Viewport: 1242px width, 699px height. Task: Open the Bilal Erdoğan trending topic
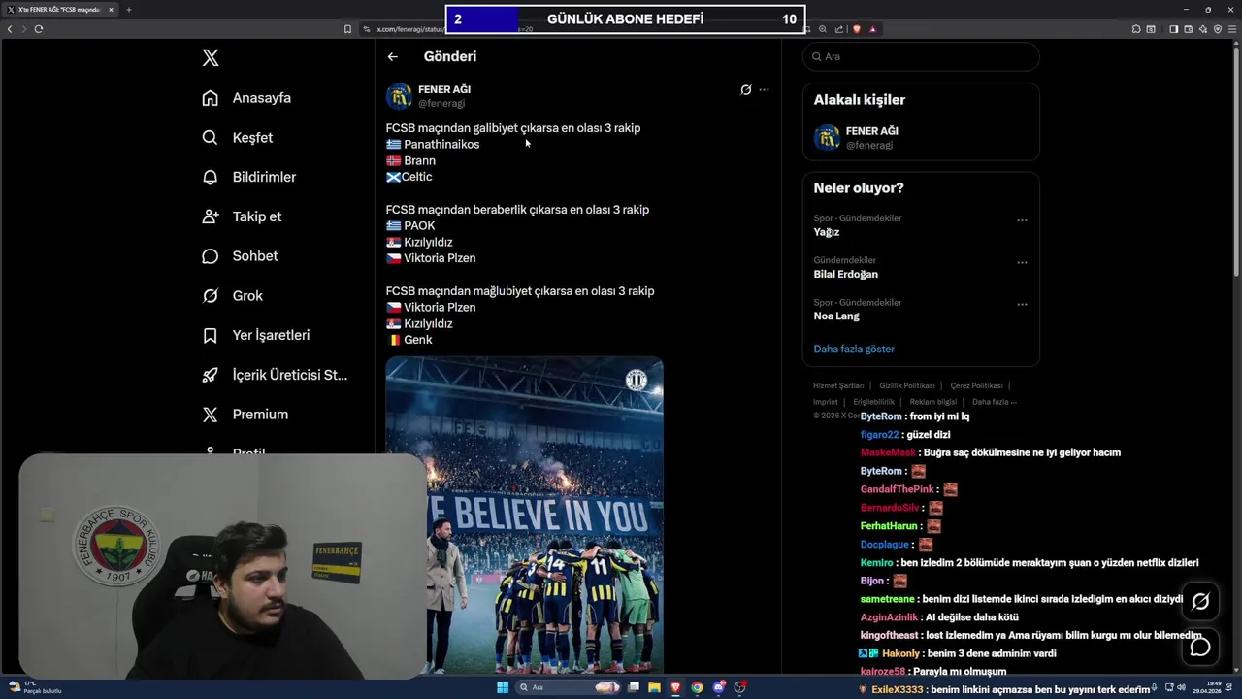pyautogui.click(x=846, y=274)
